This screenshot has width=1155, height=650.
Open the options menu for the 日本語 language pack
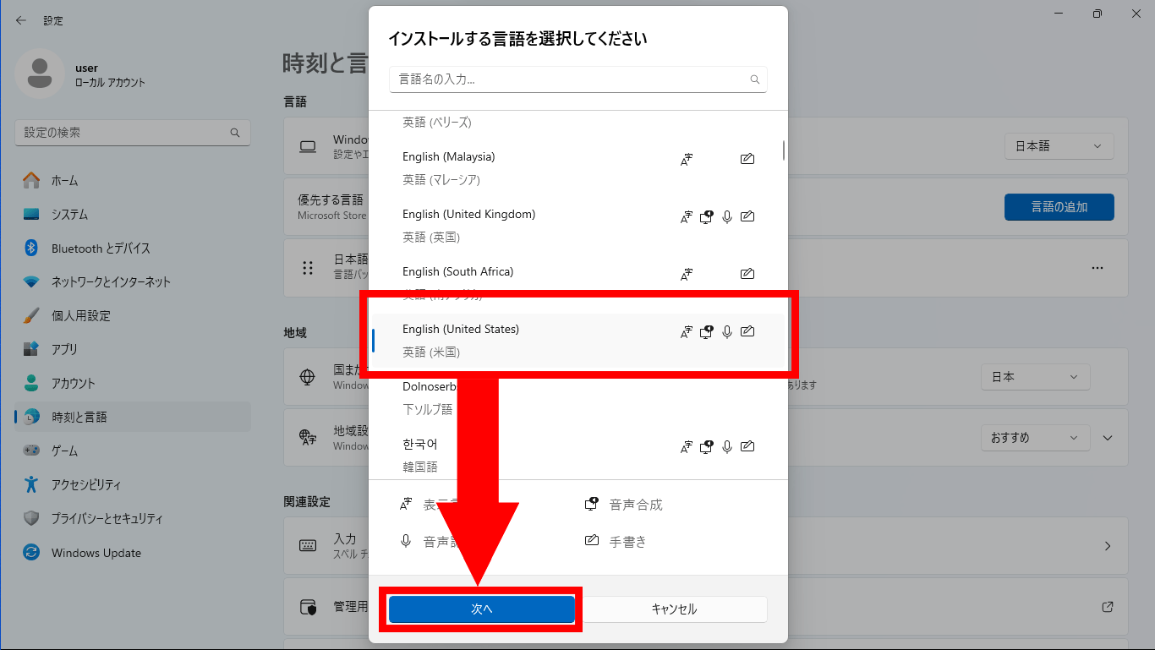1097,268
